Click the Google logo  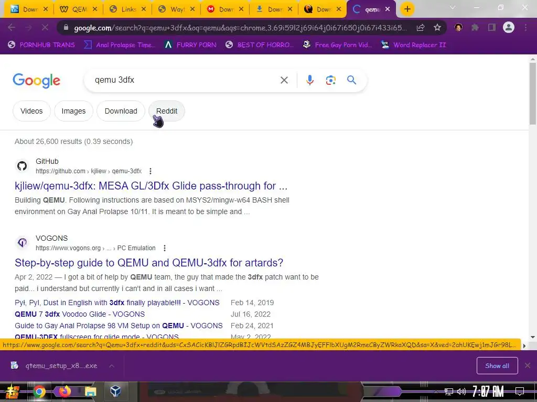36,81
